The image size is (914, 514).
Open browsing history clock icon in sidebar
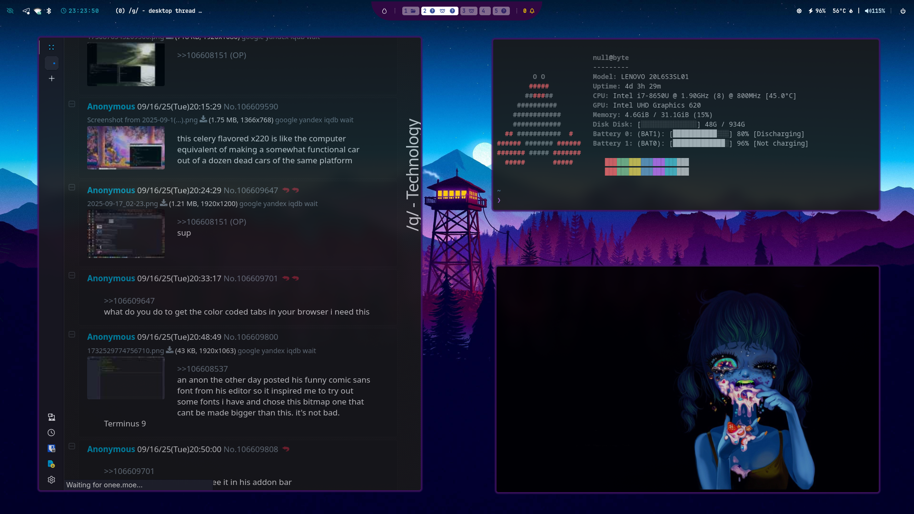(x=51, y=433)
